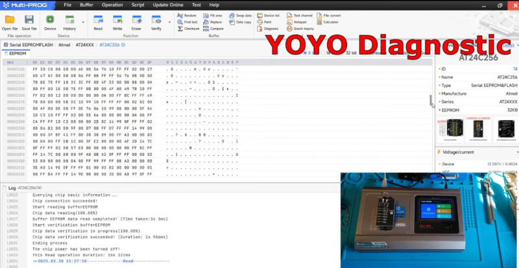Click 'Chip data verification succeeded!' log entry
Screen dimensions: 519x268
click(100, 237)
